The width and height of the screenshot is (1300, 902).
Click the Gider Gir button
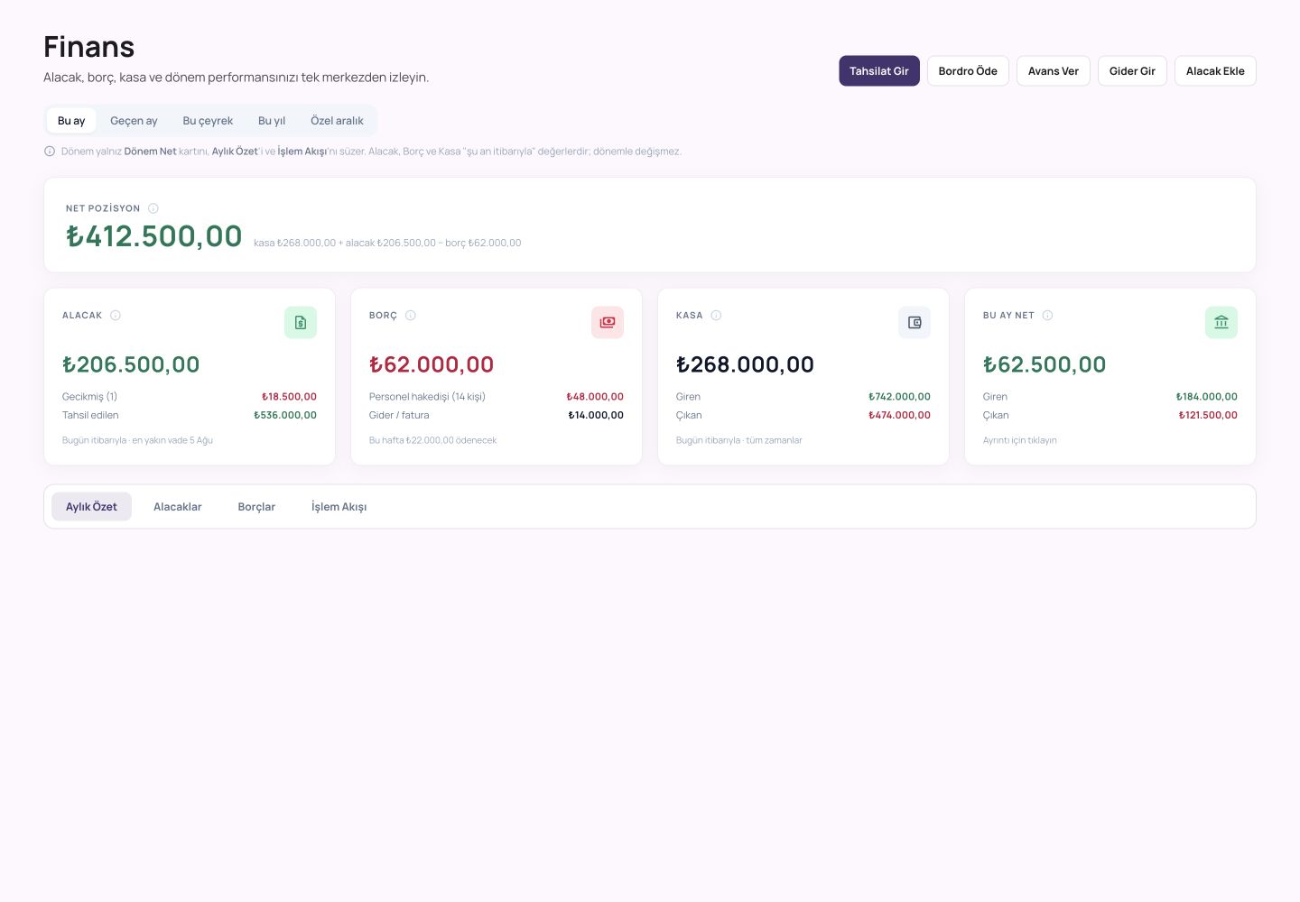[x=1132, y=71]
